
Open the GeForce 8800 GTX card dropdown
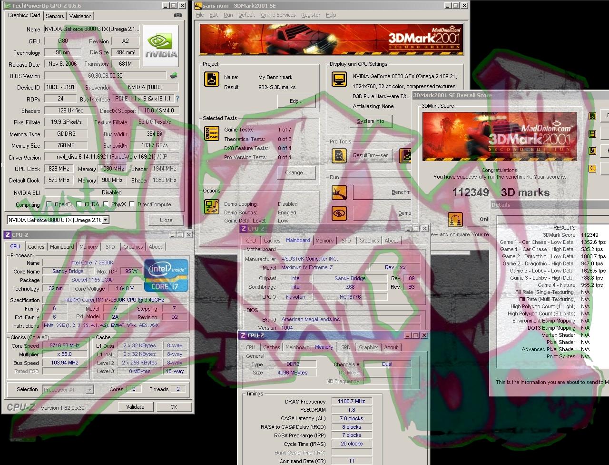coord(106,220)
